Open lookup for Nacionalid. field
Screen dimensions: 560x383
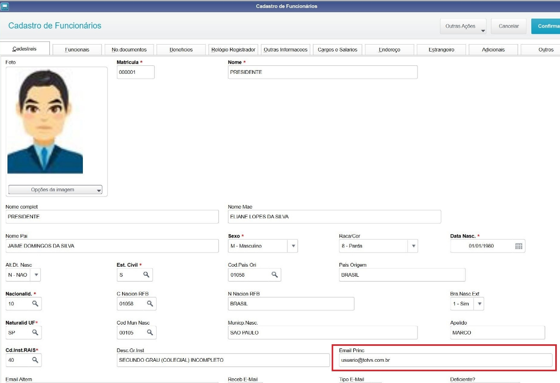(x=35, y=304)
